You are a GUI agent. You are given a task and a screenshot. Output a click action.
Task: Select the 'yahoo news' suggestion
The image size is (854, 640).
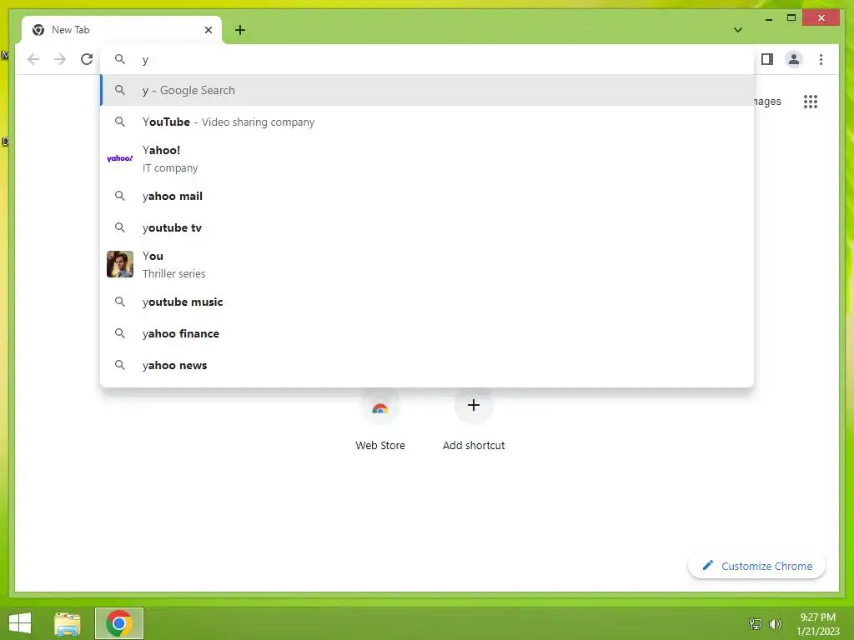428,365
